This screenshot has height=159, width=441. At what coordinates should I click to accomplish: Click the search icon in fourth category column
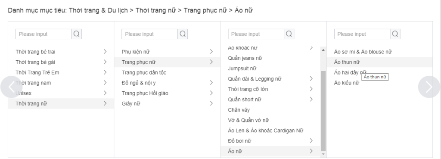(395, 34)
